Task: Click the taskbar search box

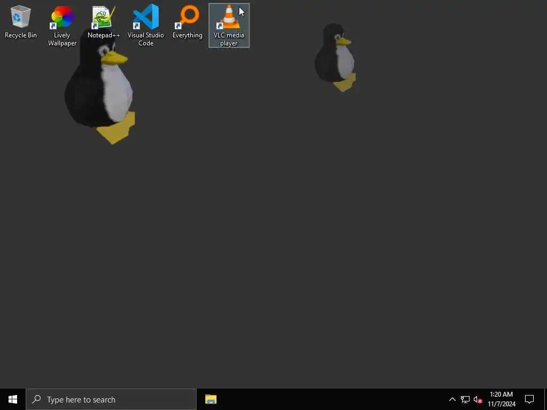Action: pos(111,399)
